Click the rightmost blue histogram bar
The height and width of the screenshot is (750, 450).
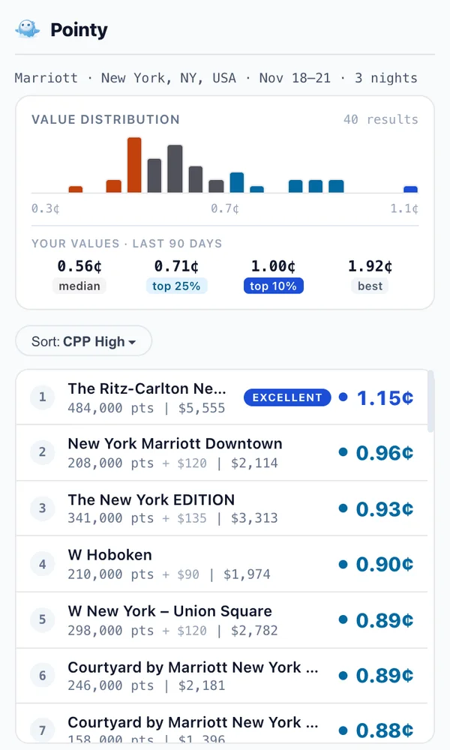pos(411,190)
